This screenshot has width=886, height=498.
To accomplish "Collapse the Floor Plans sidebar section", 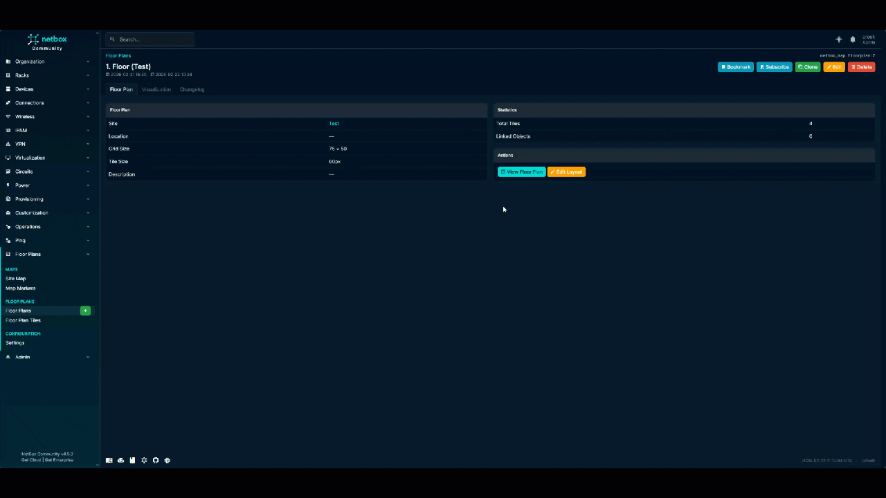I will tap(48, 254).
